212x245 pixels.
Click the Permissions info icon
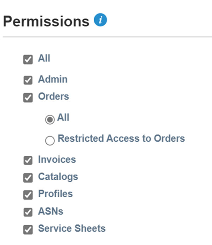pos(100,21)
